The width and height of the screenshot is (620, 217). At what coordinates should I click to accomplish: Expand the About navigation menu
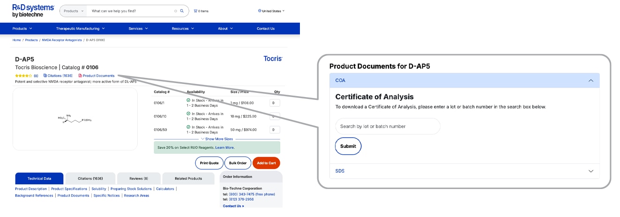pyautogui.click(x=225, y=28)
